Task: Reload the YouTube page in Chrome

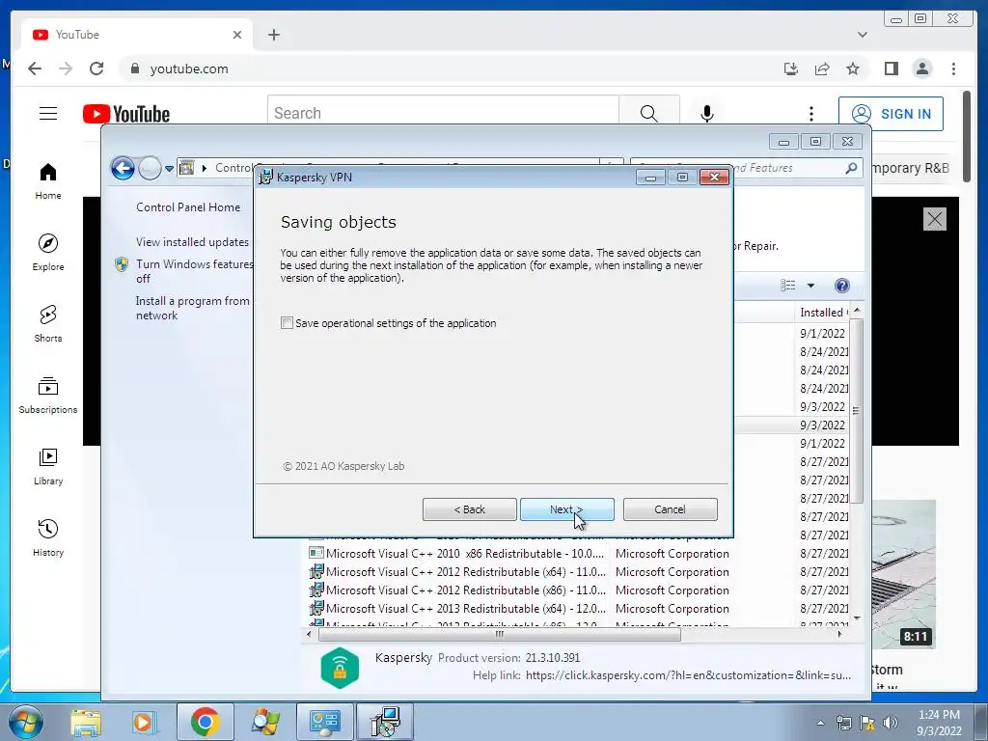Action: point(96,69)
